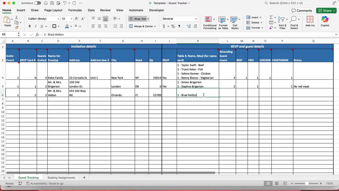Toggle Bold formatting

coord(30,26)
